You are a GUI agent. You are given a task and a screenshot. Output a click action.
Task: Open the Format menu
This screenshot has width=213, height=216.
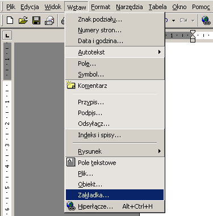[x=101, y=7]
